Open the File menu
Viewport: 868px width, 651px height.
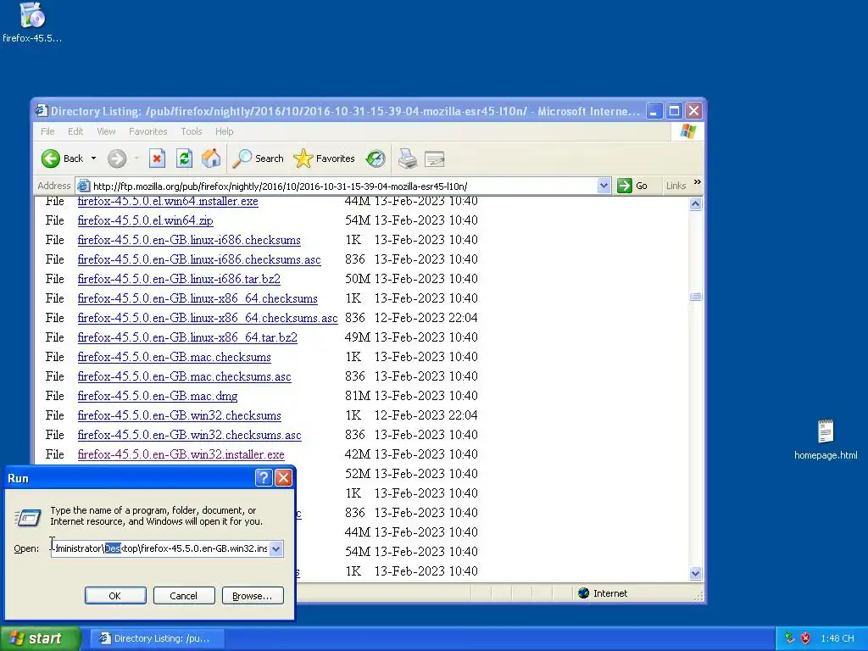[47, 131]
